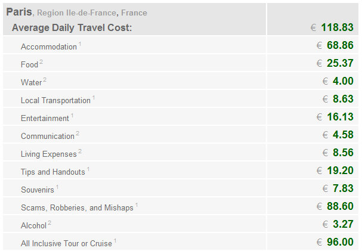362x251 pixels.
Task: Click the Tips and Handouts label
Action: (x=52, y=172)
